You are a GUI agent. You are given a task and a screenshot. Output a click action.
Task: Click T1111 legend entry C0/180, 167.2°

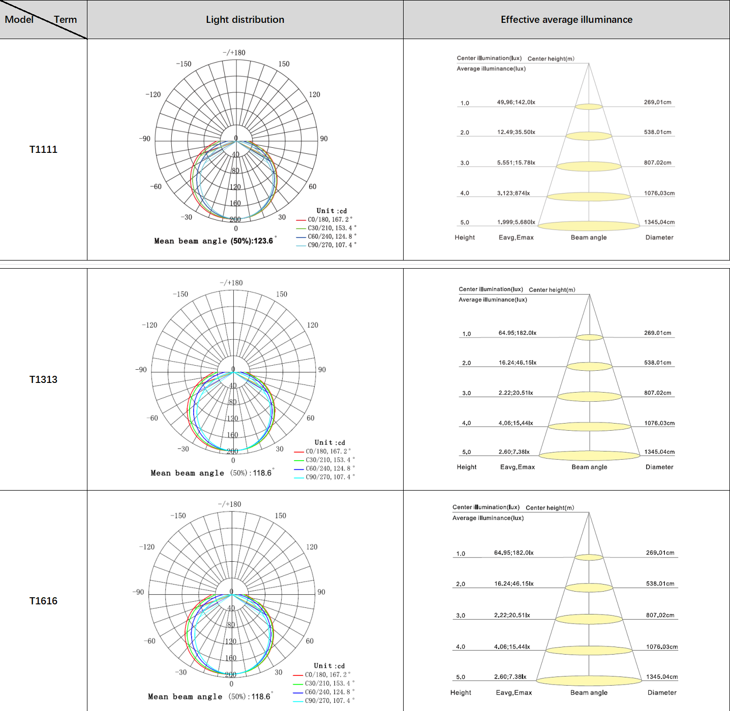[324, 219]
